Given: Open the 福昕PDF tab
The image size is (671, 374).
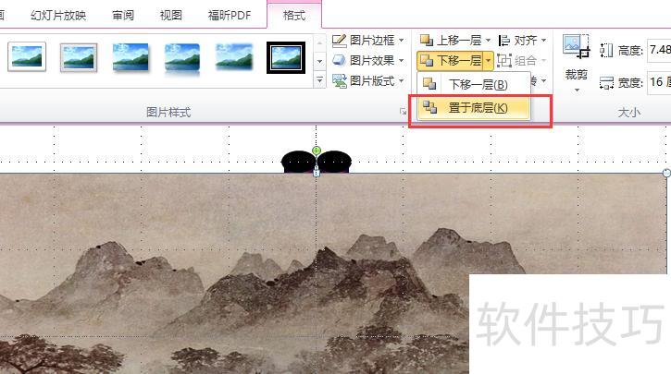Looking at the screenshot, I should point(230,16).
